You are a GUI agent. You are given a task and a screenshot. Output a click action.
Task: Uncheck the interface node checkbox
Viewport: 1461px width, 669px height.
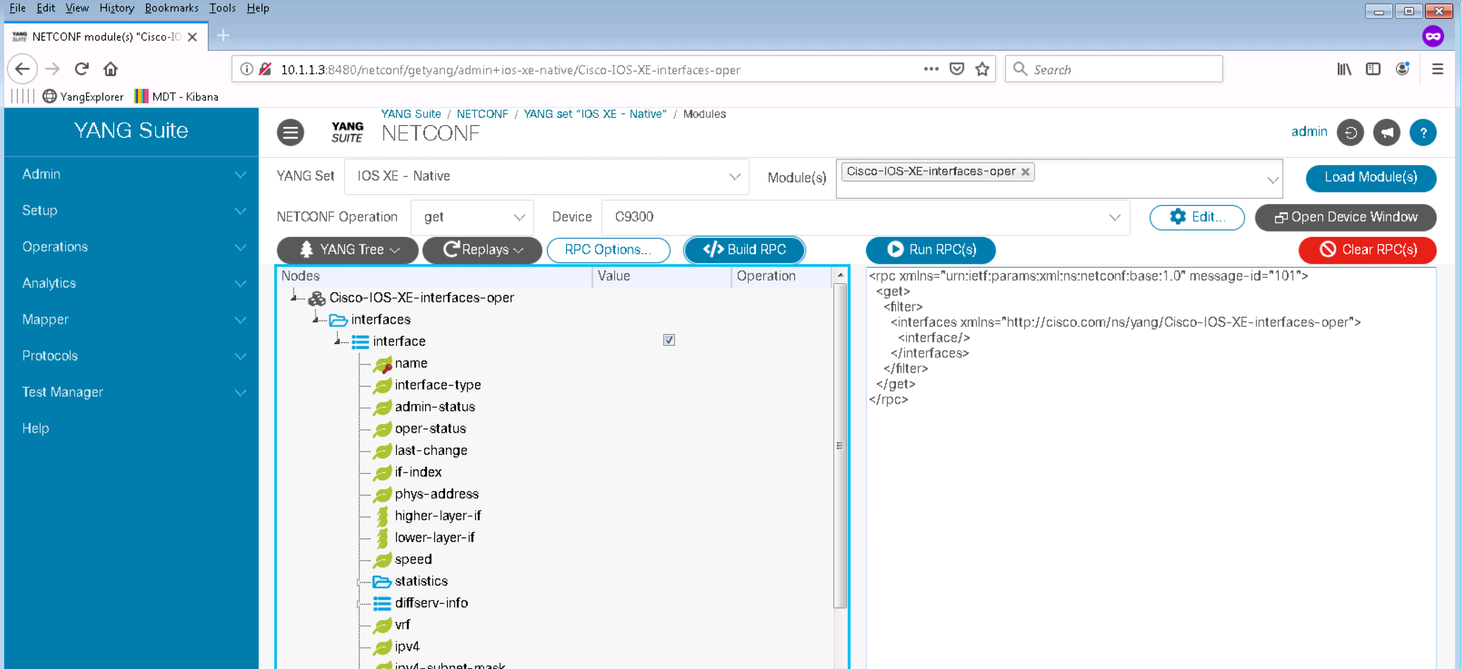pos(669,340)
